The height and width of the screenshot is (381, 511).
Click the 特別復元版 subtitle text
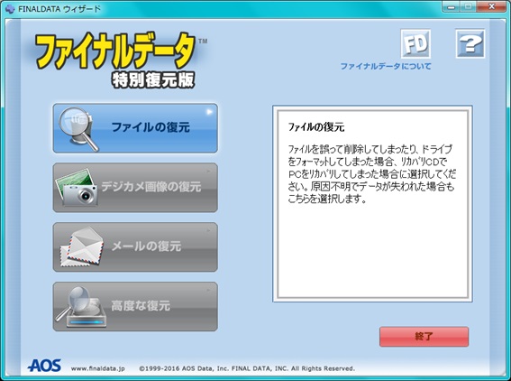(x=153, y=80)
